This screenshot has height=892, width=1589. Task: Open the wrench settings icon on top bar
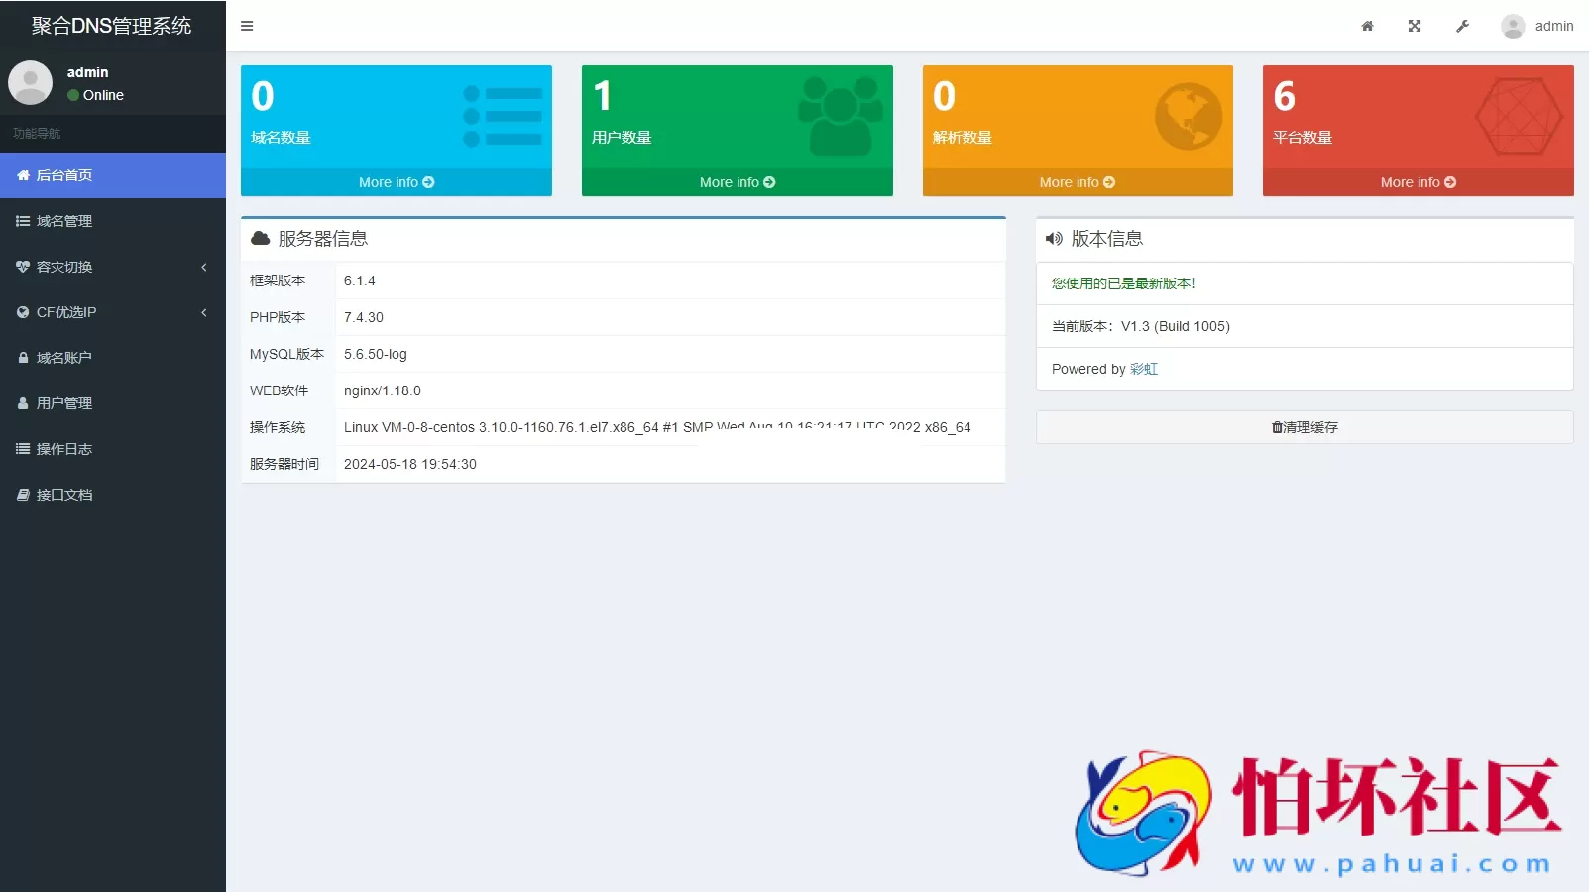click(1462, 26)
